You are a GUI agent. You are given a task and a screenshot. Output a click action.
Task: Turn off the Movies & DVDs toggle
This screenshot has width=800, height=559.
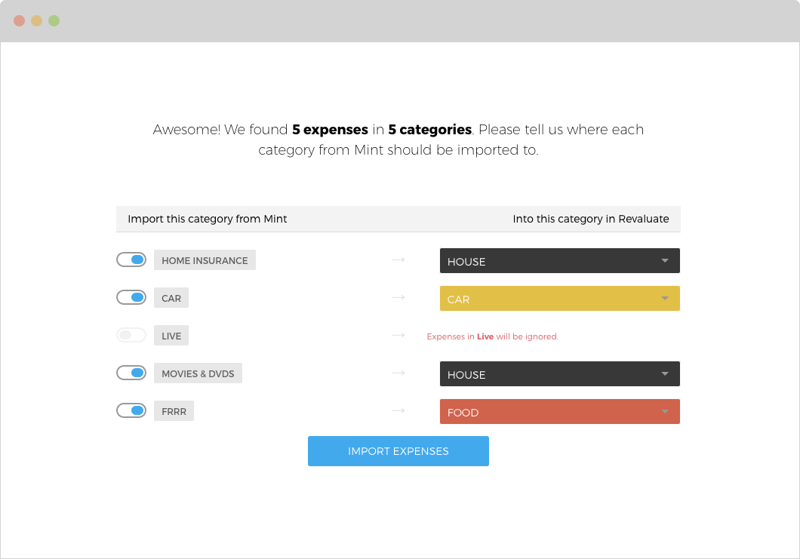point(131,373)
